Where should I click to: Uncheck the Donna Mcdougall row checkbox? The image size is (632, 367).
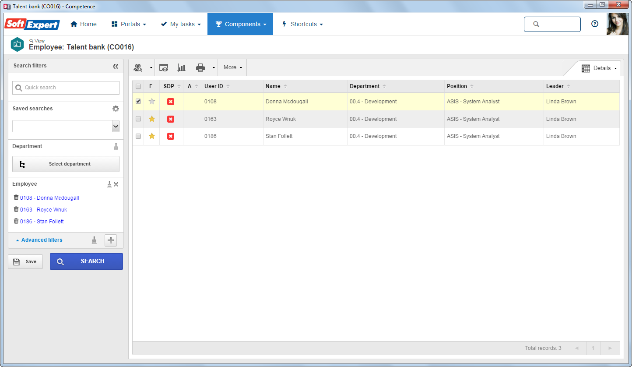[x=138, y=101]
